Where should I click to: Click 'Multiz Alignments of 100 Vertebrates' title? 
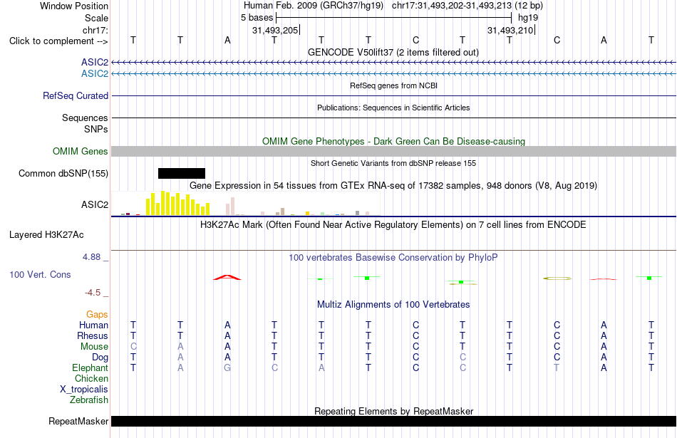tap(393, 305)
